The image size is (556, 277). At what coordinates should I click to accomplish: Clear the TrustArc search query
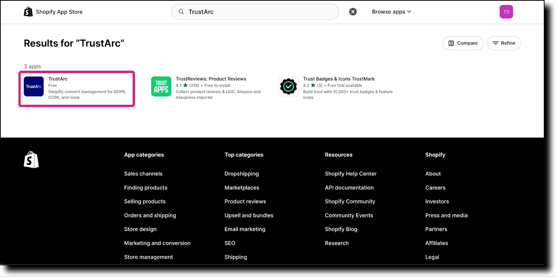coord(353,12)
